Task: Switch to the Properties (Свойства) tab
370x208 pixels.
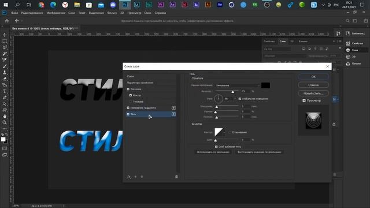Action: tap(269, 41)
